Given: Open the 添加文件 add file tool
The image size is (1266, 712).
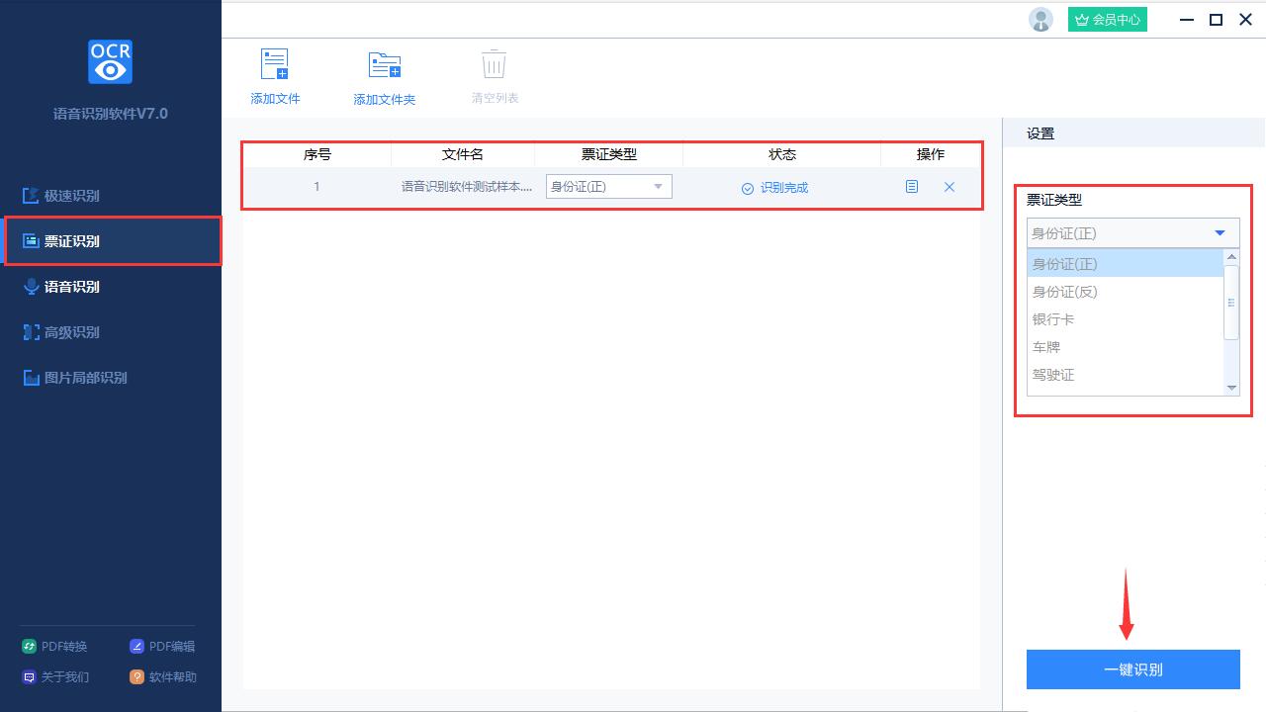Looking at the screenshot, I should click(x=274, y=74).
